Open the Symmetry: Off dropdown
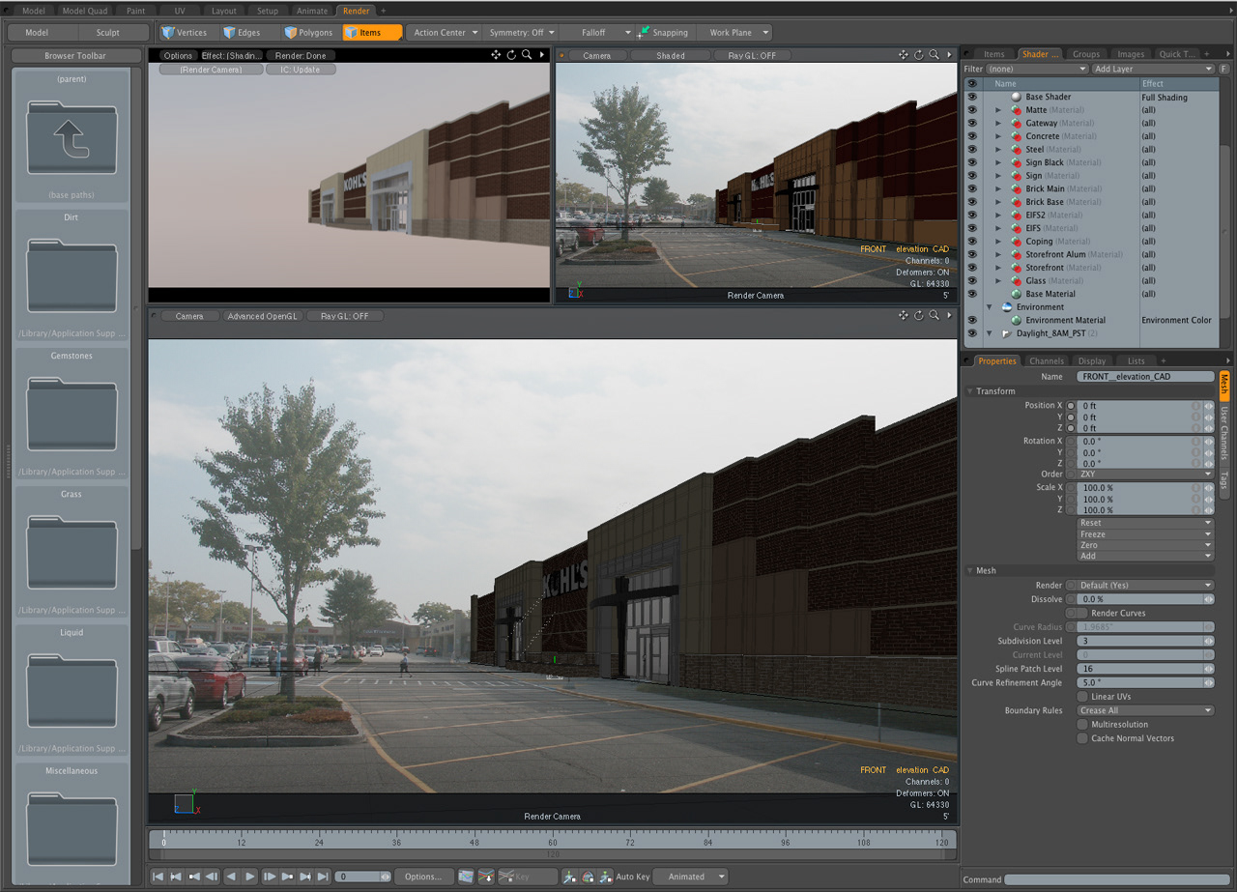Screen dimensions: 1237x892 [522, 33]
